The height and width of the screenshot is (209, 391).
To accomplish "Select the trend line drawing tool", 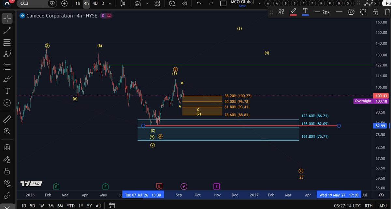I will click(x=7, y=31).
